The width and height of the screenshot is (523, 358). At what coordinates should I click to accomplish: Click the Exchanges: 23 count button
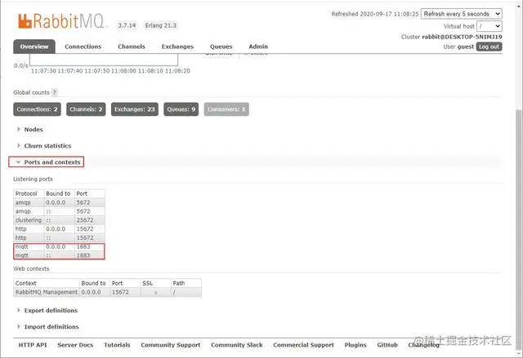(x=135, y=109)
